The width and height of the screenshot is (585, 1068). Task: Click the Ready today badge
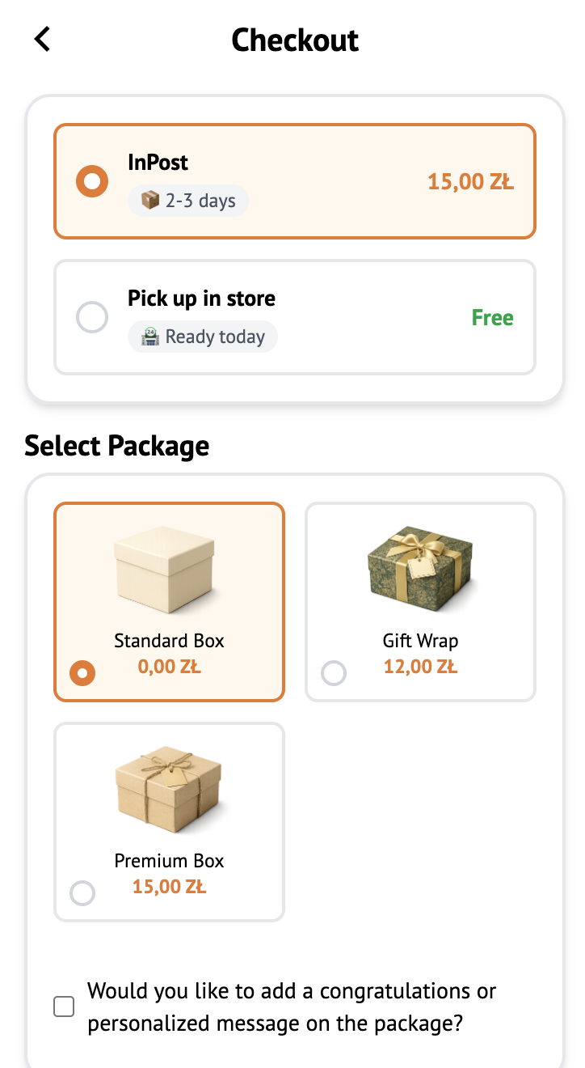click(203, 337)
